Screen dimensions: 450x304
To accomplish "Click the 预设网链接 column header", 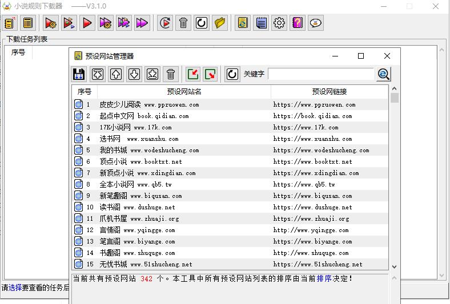I will pos(329,91).
